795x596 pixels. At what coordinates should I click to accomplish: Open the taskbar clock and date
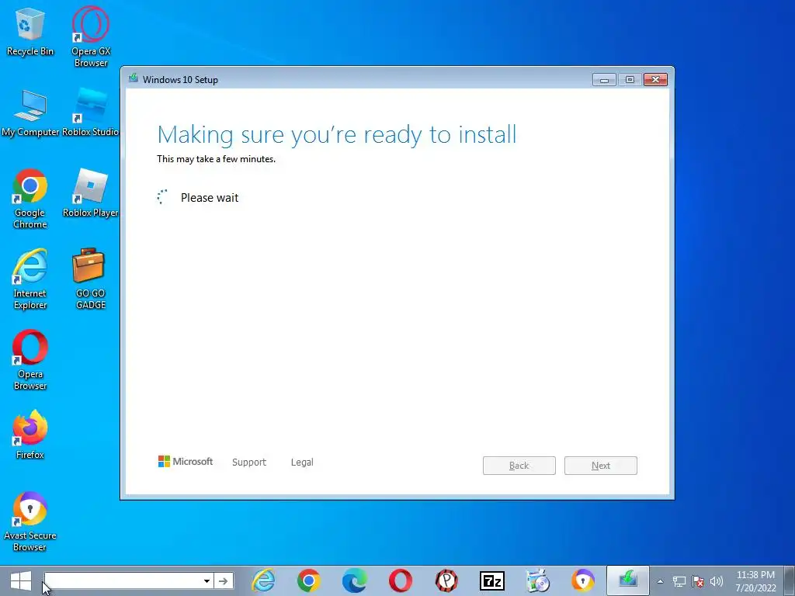click(755, 581)
